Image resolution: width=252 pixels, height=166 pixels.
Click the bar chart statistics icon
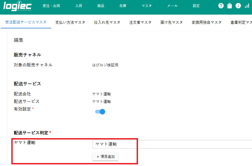[x=247, y=5]
